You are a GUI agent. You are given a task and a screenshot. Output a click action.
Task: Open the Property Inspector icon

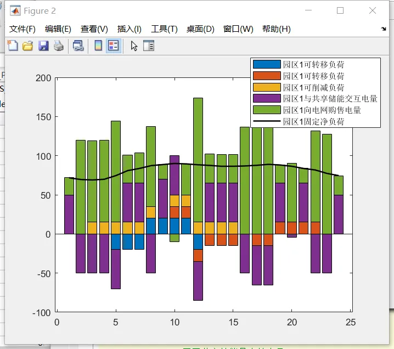pos(149,46)
